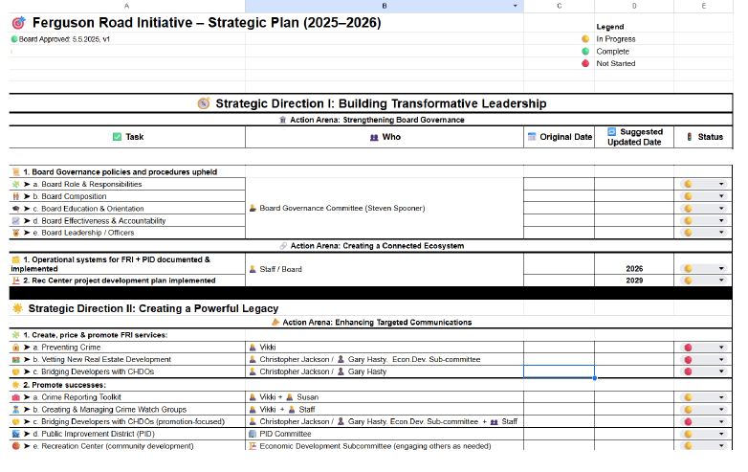
Task: Click the sun icon before Strategic Direction II
Action: [17, 308]
